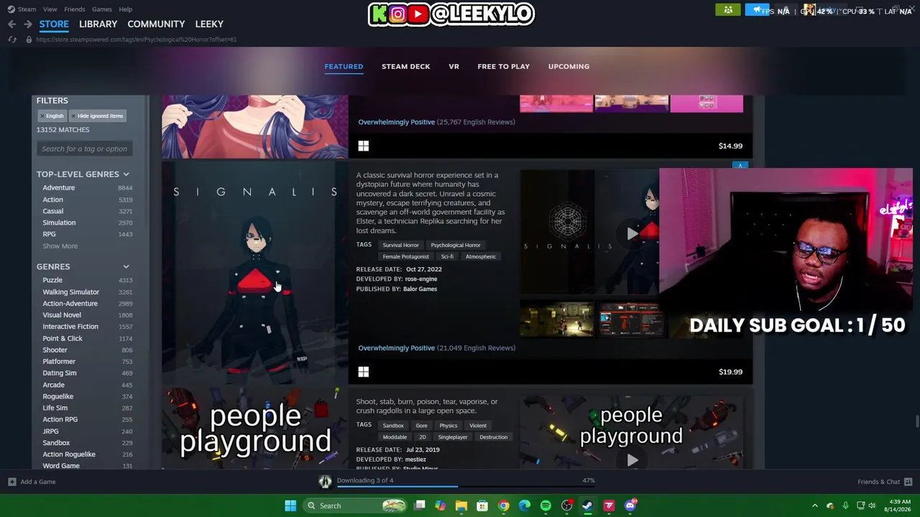Open Microsoft Store from the taskbar
920x517 pixels.
482,506
